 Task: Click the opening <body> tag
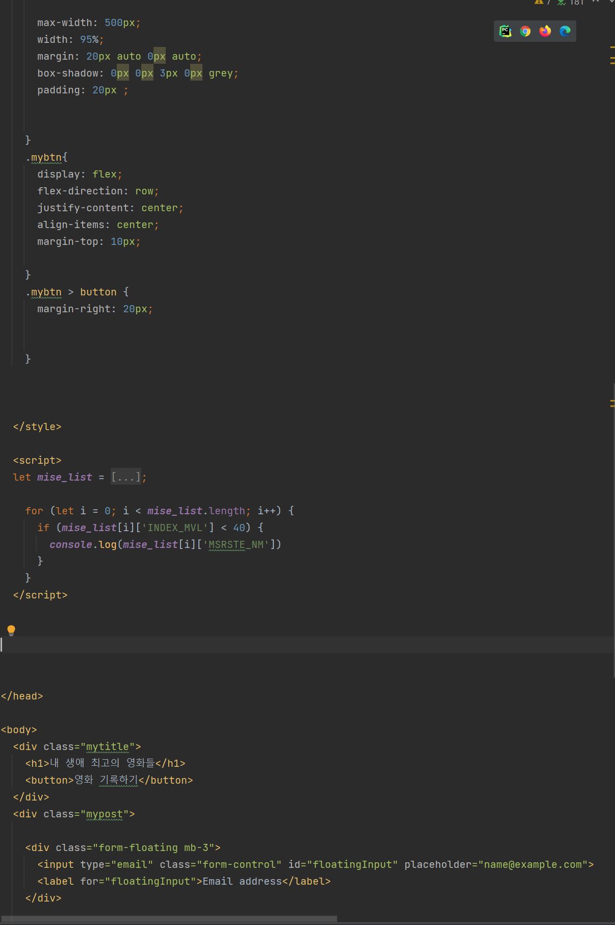pos(19,730)
